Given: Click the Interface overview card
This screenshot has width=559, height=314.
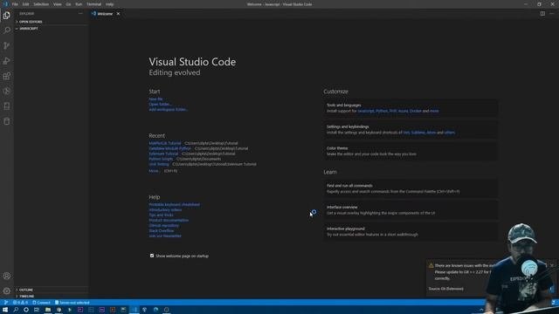Looking at the screenshot, I should click(411, 210).
